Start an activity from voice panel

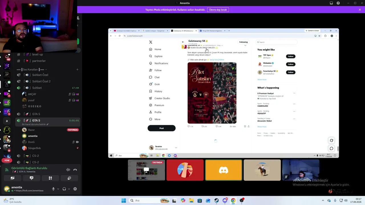coord(50,178)
